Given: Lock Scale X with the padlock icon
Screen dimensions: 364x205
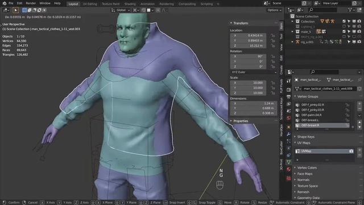Looking at the screenshot, I should [272, 83].
